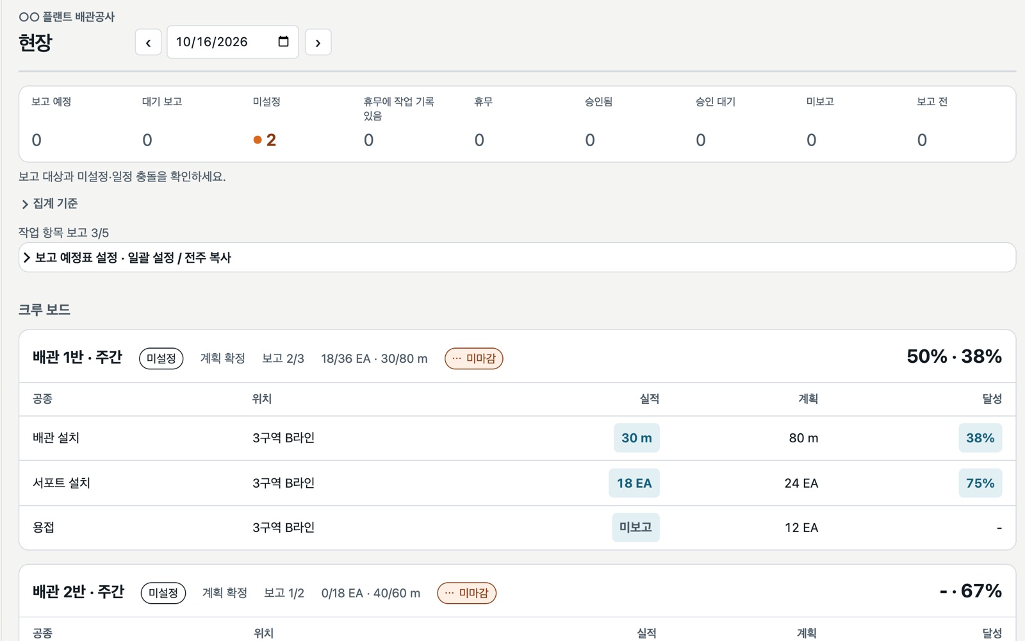1025x641 pixels.
Task: Click 보고 2/3 on 배관 1반 card
Action: 283,358
